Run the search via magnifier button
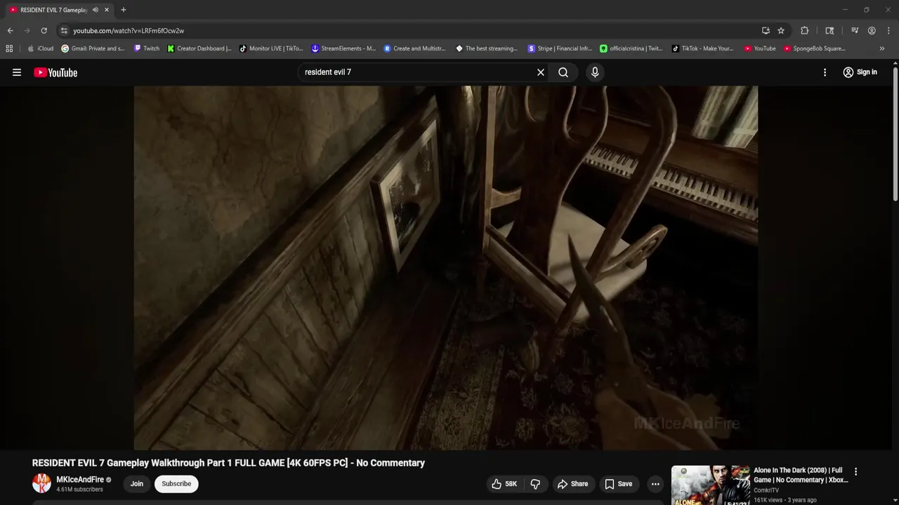 click(563, 72)
